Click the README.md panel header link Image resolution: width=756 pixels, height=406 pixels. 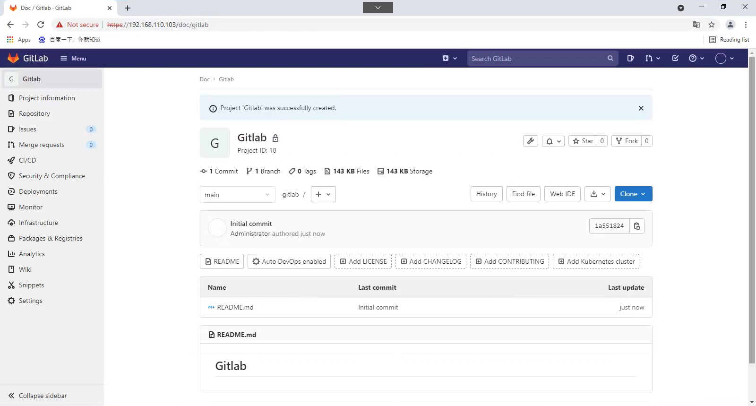pos(237,335)
